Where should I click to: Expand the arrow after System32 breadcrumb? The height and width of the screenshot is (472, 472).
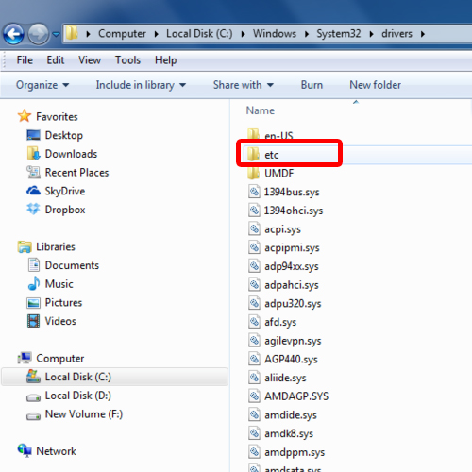point(371,34)
